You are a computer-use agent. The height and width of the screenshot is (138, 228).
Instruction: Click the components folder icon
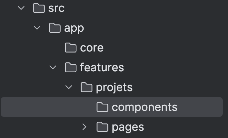tap(102, 107)
